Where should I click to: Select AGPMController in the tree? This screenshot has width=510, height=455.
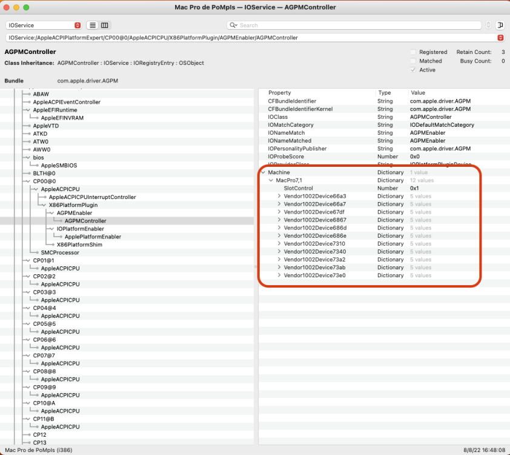(x=85, y=221)
